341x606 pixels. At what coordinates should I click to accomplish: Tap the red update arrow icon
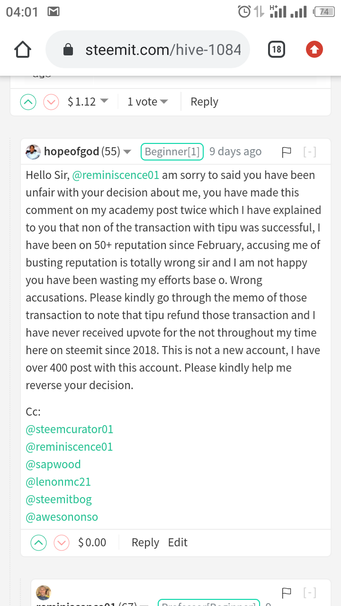tap(314, 49)
